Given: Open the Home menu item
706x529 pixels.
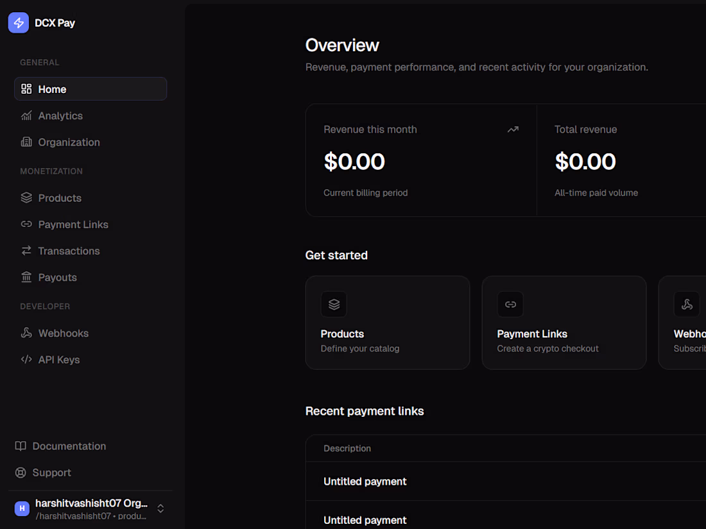Looking at the screenshot, I should (x=90, y=89).
